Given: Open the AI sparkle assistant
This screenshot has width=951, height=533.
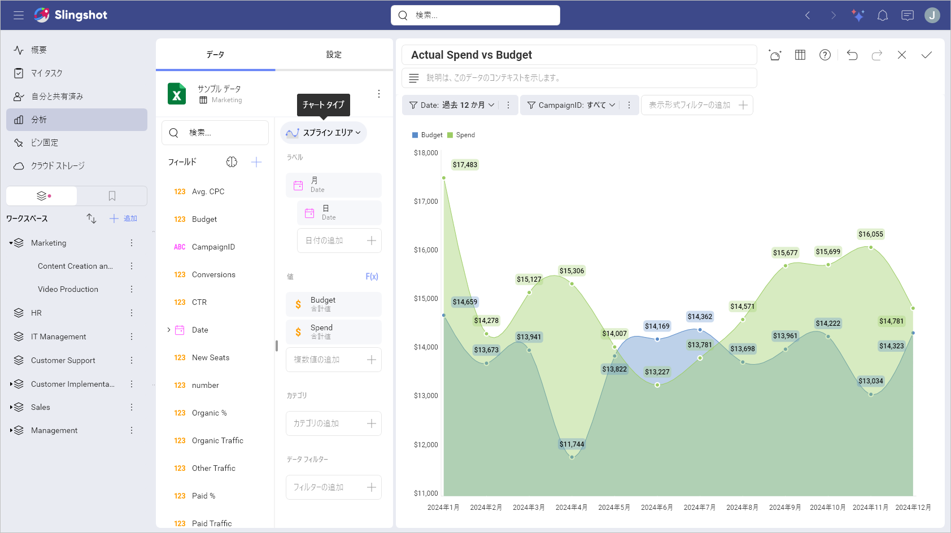Looking at the screenshot, I should pos(858,15).
